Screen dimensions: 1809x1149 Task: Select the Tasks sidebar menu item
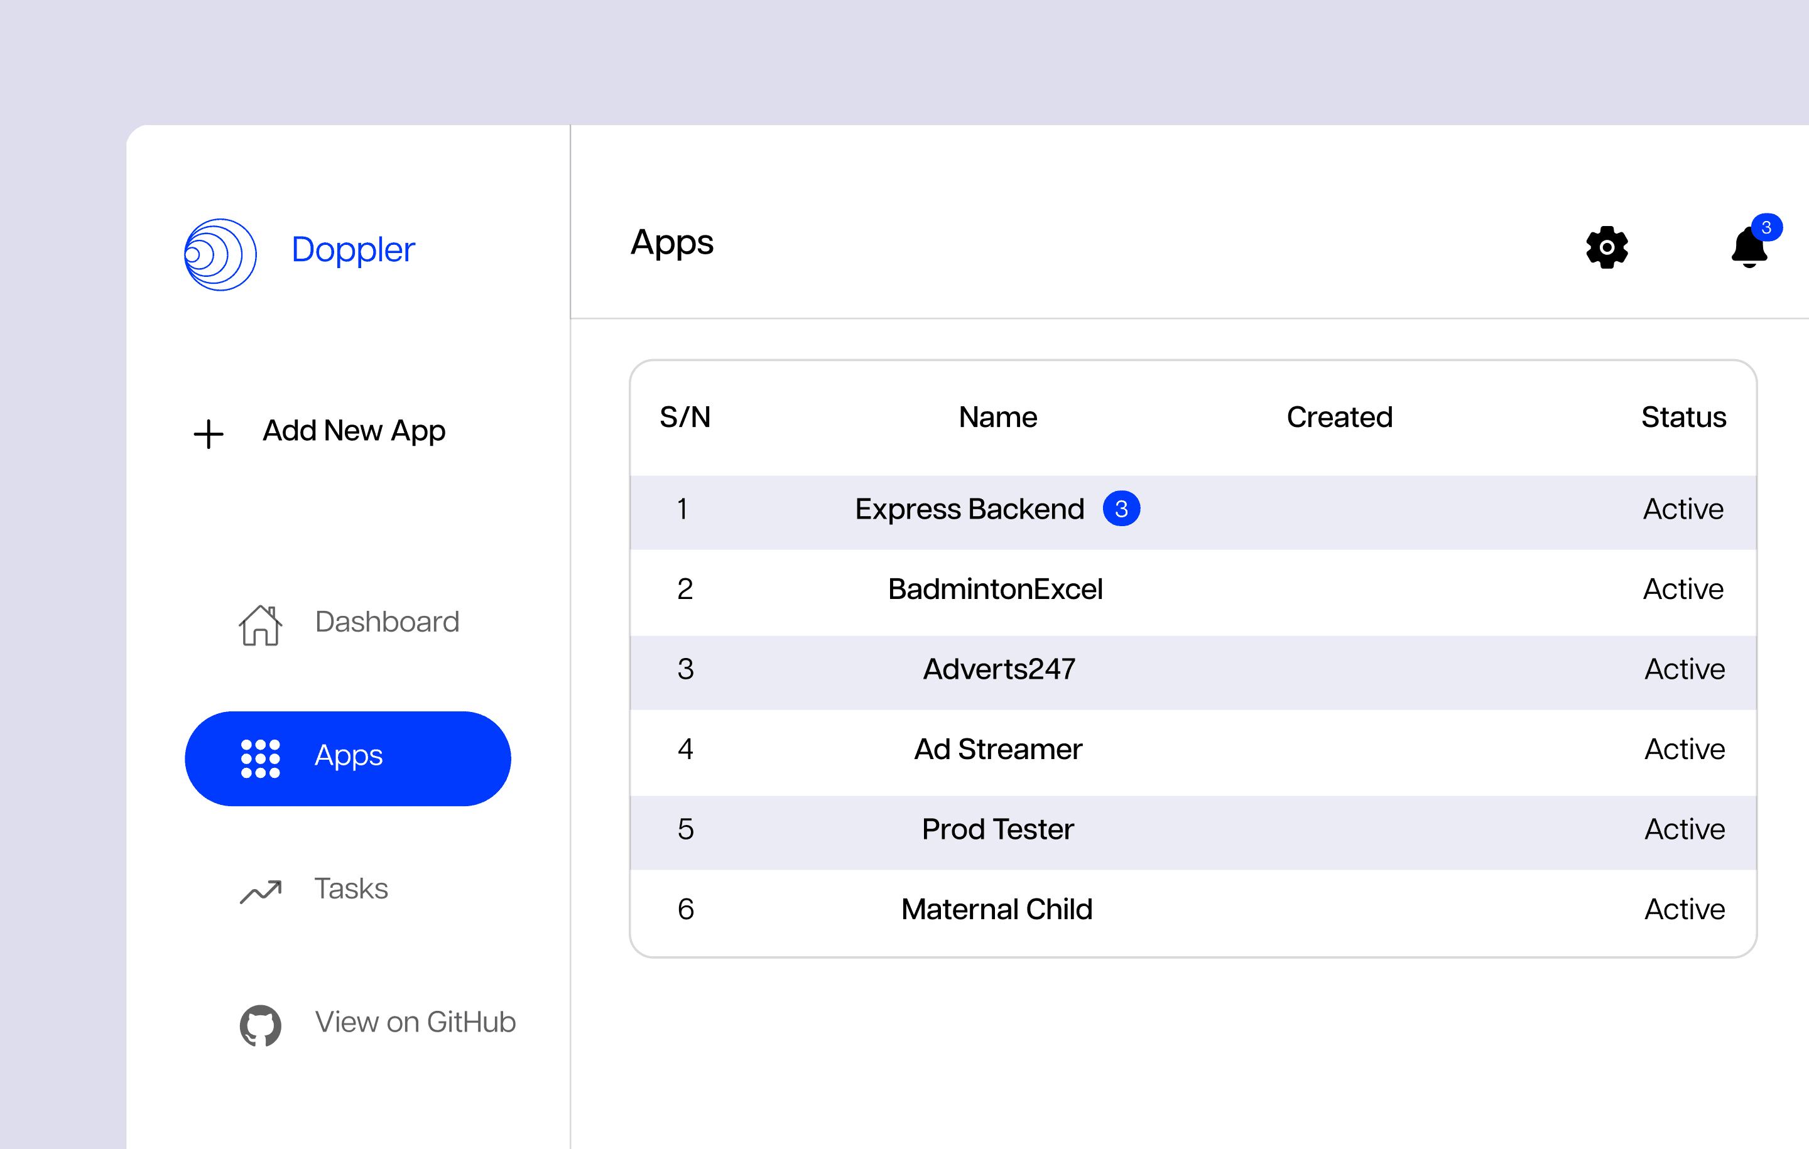351,888
